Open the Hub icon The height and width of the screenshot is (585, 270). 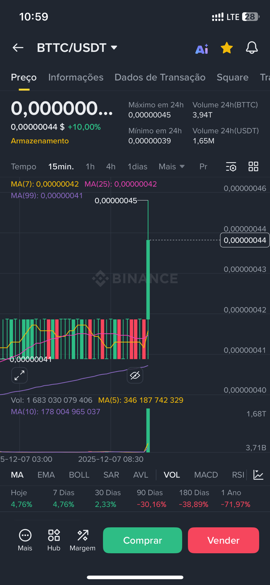(x=54, y=540)
